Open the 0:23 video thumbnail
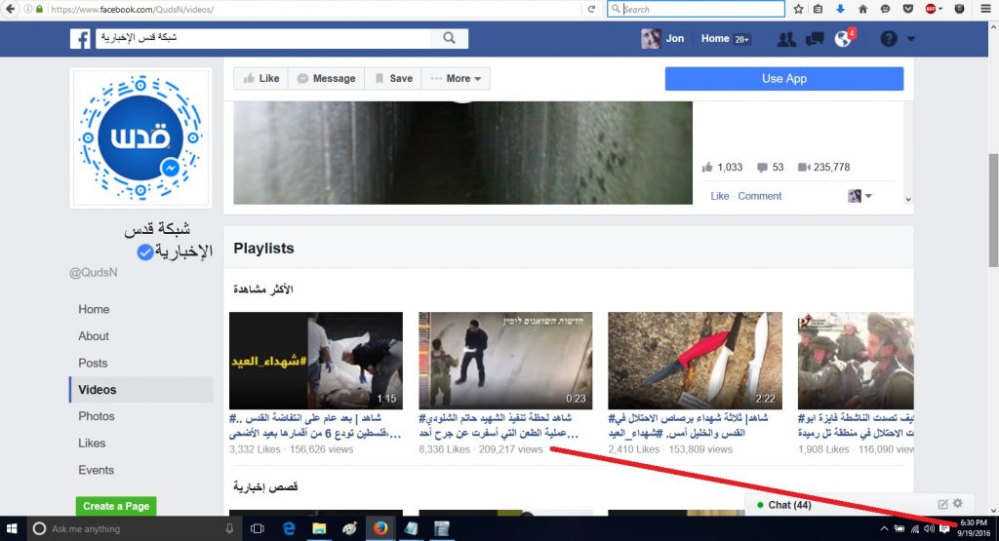 [505, 361]
